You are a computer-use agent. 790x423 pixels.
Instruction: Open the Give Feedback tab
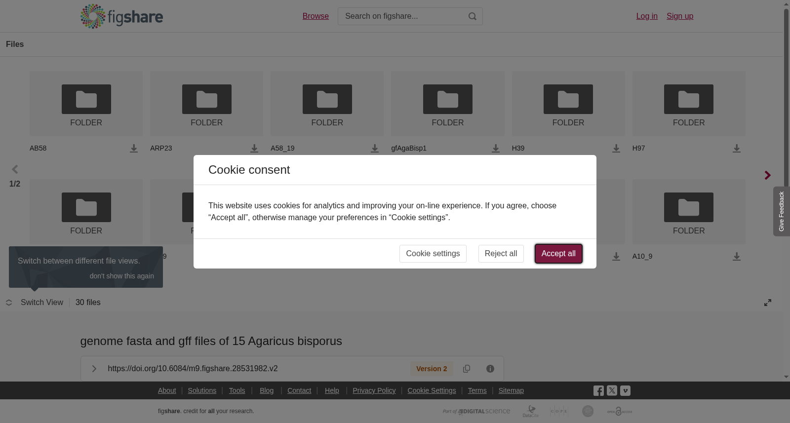[x=782, y=211]
